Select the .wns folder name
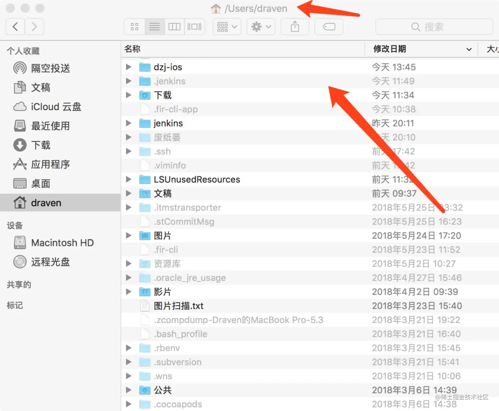This screenshot has width=499, height=411. pyautogui.click(x=163, y=376)
